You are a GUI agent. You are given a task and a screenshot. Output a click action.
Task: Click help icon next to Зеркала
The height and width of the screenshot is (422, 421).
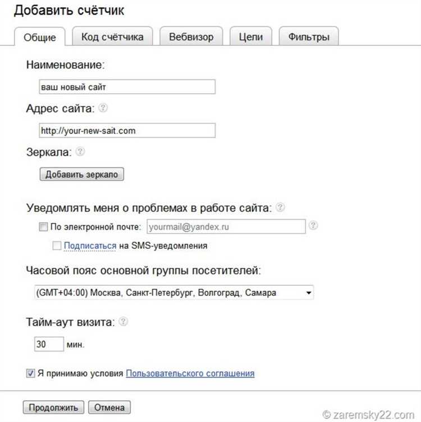[x=80, y=151]
